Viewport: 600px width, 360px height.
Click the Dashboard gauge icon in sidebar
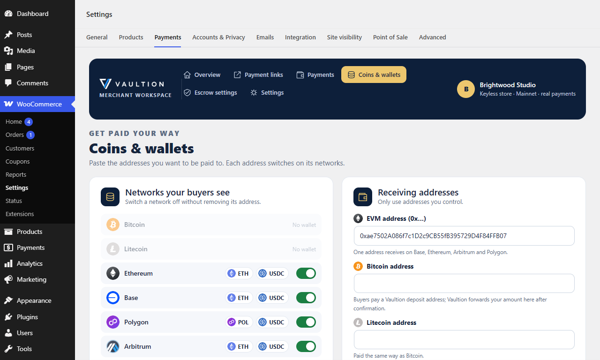click(8, 14)
